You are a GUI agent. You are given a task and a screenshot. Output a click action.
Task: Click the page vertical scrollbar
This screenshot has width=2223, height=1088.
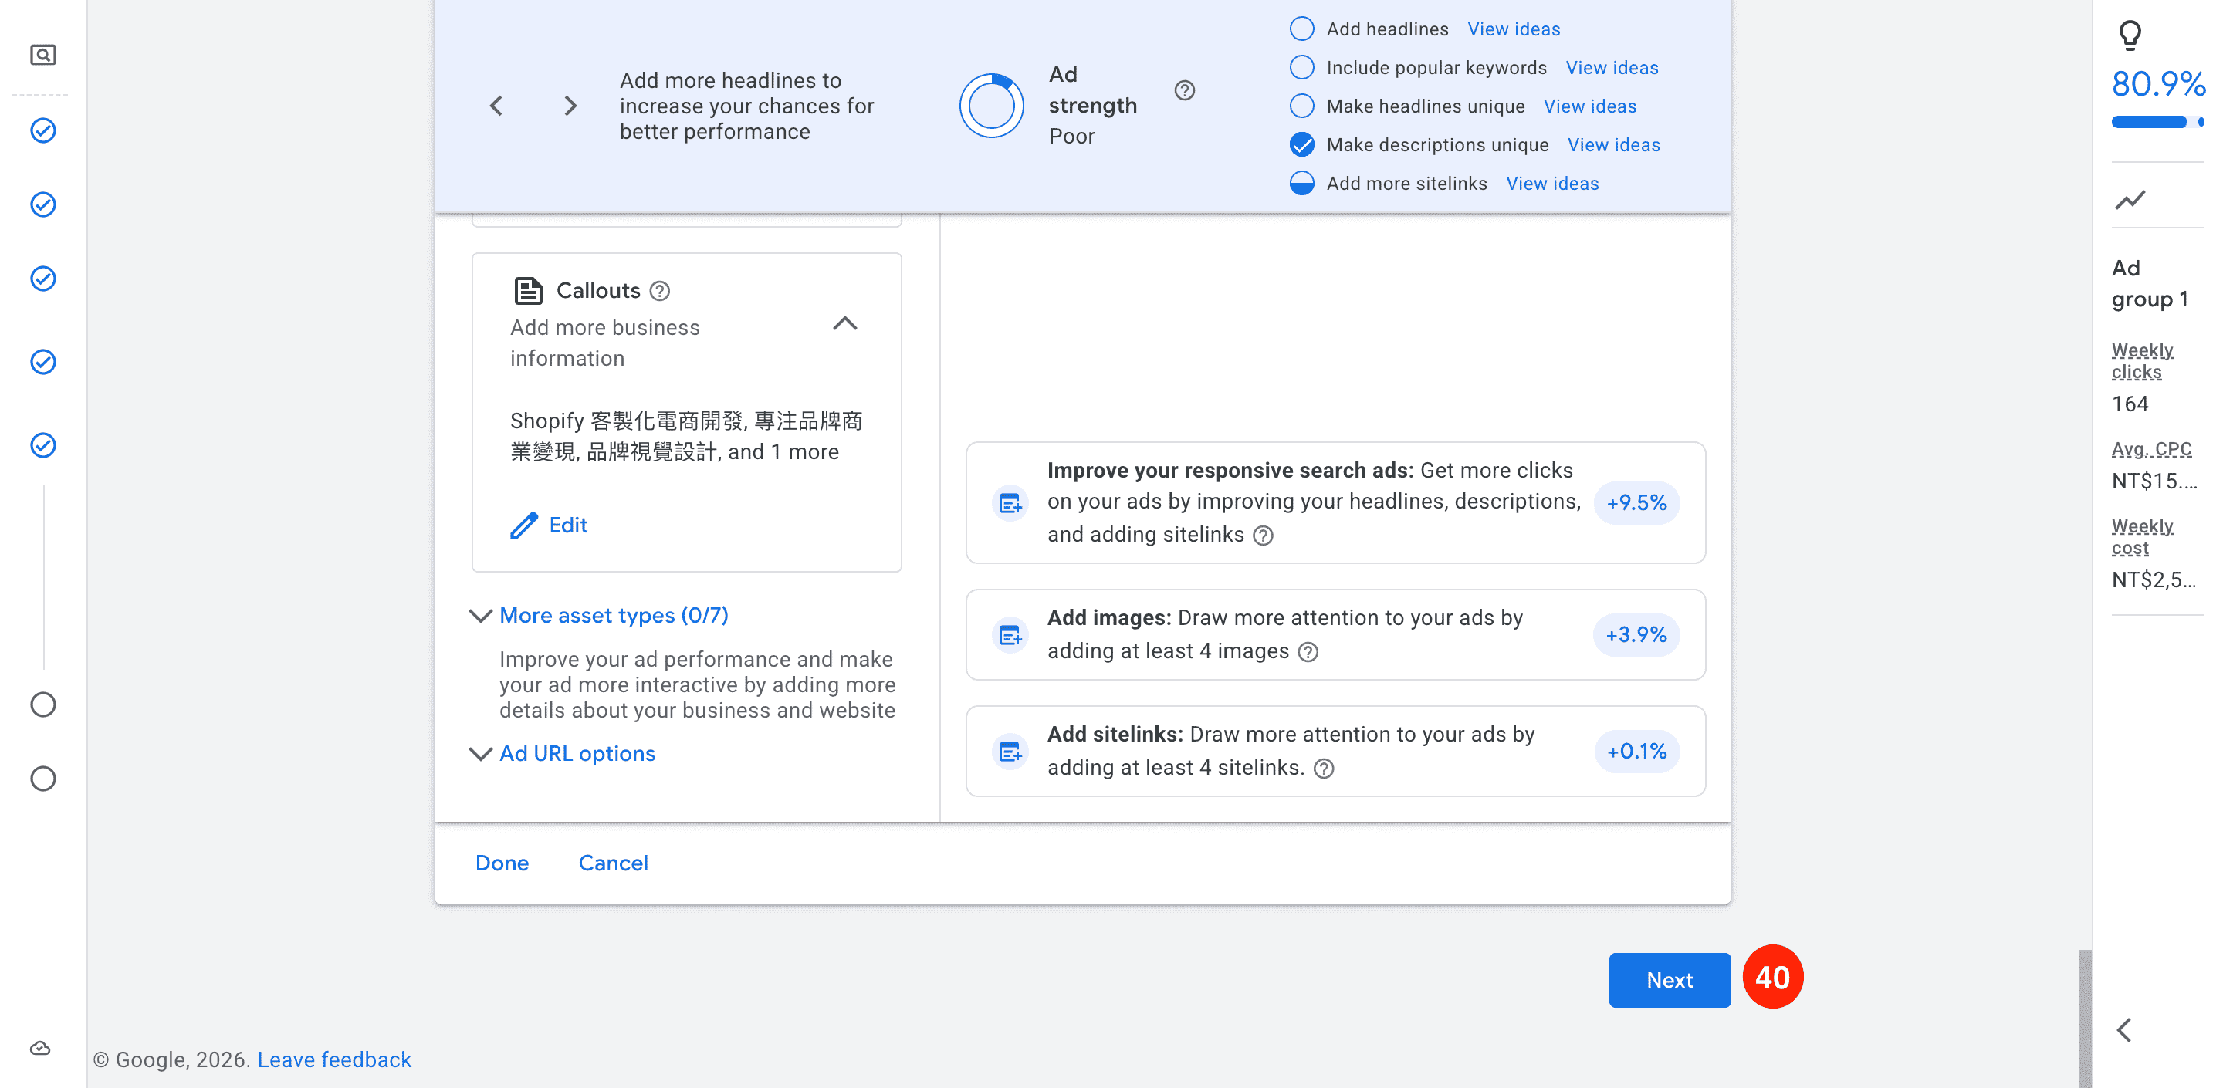coord(2085,1018)
